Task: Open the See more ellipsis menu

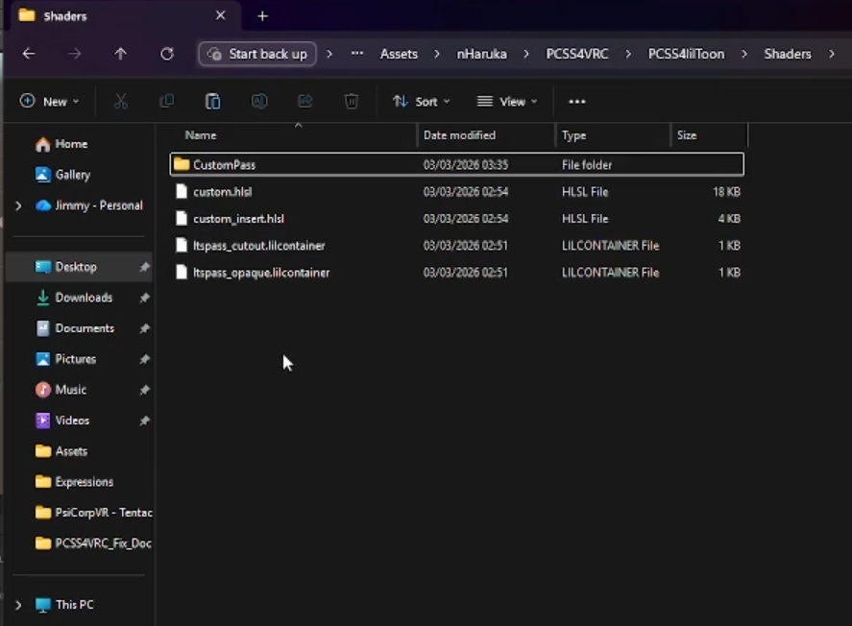Action: (x=576, y=102)
